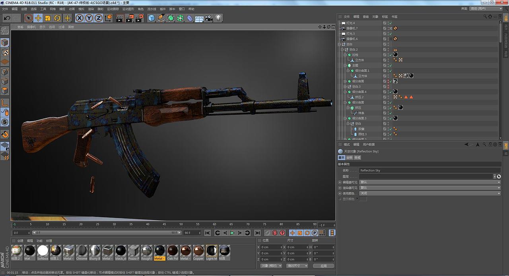Click the Render to Picture Viewer icon

click(129, 18)
